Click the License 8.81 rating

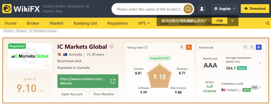coord(138,71)
